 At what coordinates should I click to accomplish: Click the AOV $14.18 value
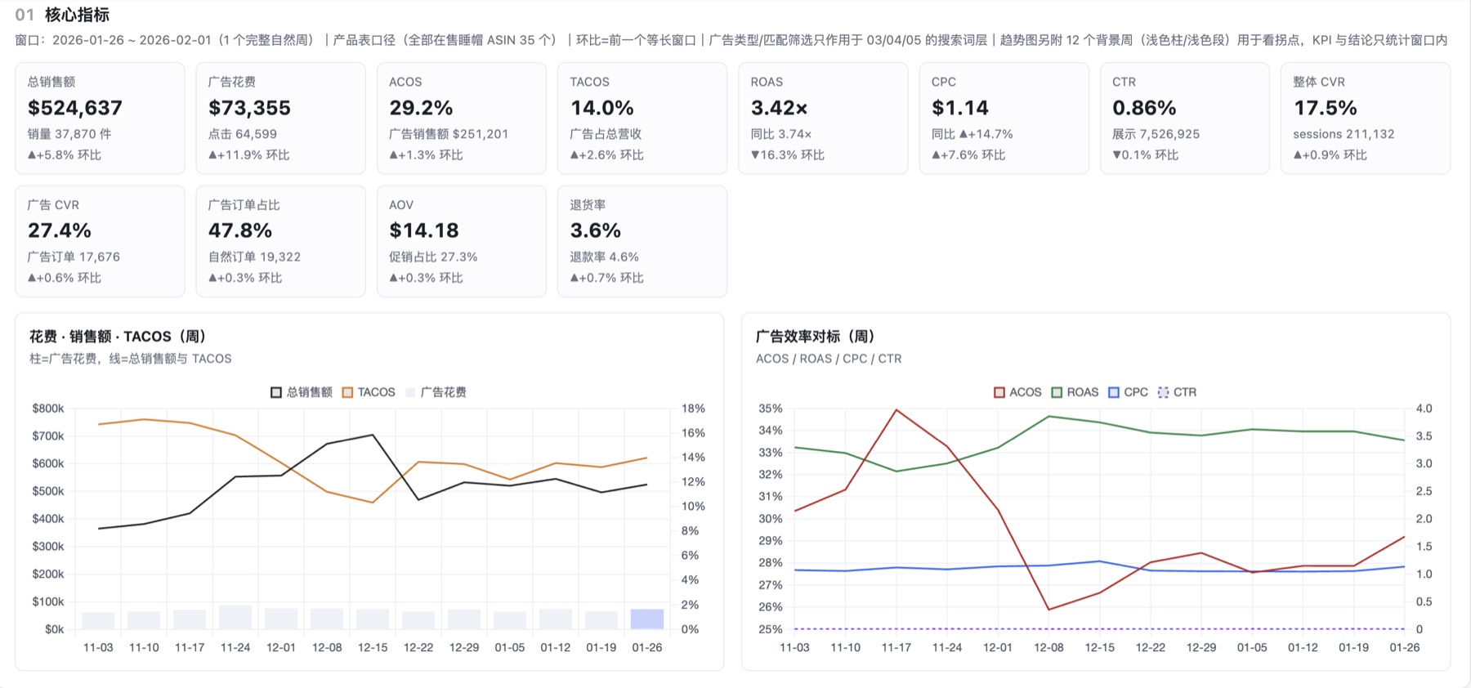[x=424, y=230]
